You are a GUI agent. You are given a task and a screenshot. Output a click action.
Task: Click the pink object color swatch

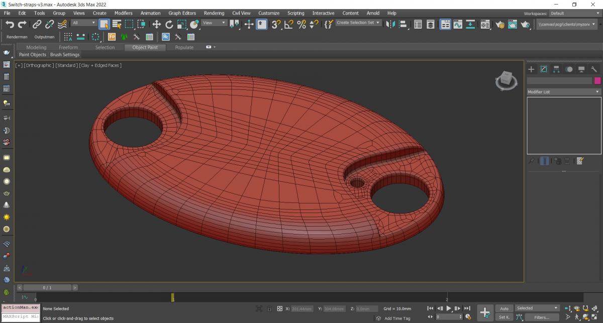point(597,81)
